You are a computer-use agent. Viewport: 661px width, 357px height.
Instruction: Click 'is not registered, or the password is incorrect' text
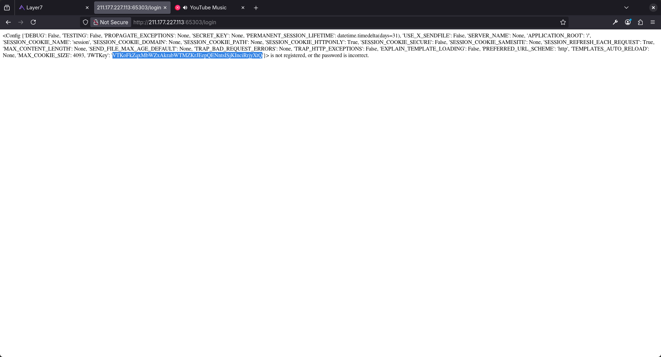pyautogui.click(x=319, y=55)
